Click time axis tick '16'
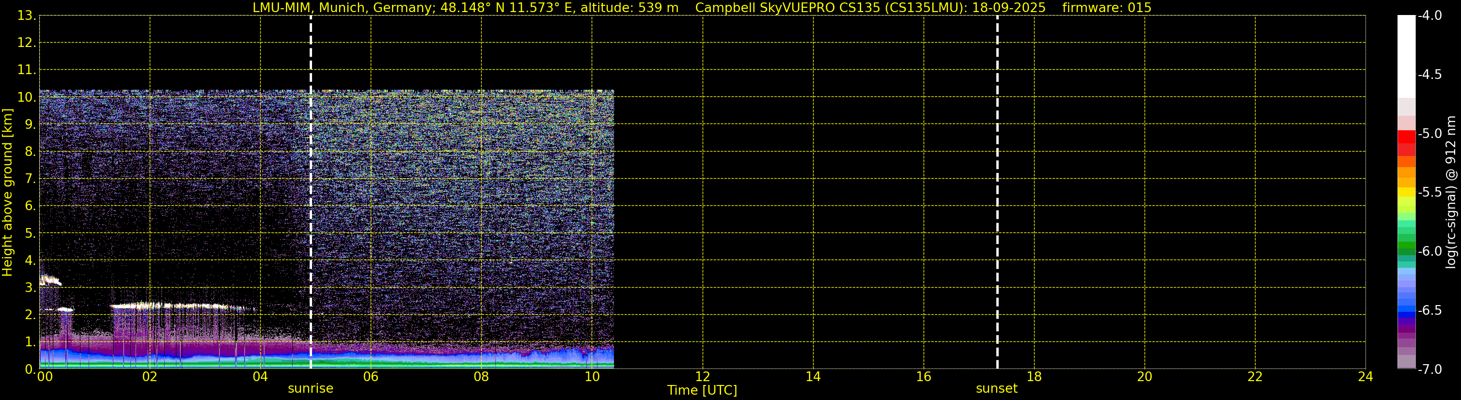 [x=924, y=377]
